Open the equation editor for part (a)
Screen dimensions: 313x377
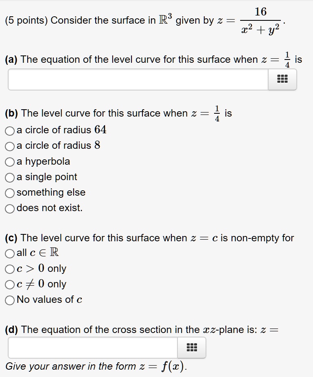[282, 79]
